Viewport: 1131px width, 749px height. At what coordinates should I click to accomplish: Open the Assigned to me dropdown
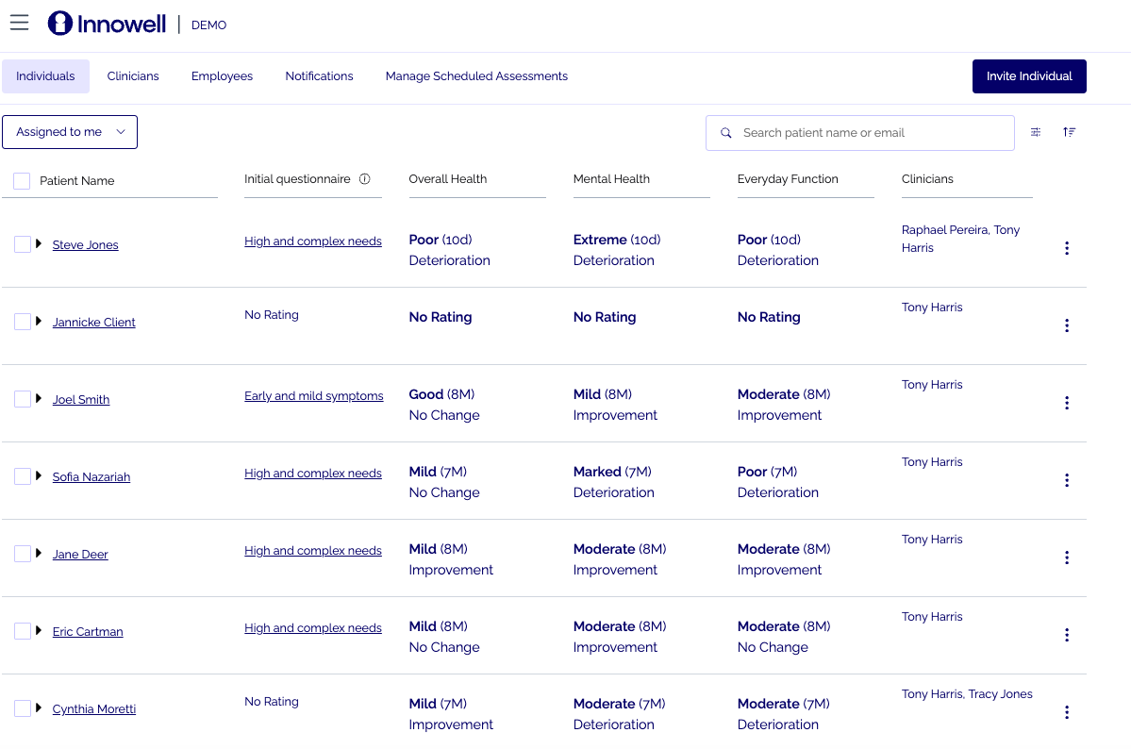coord(70,132)
